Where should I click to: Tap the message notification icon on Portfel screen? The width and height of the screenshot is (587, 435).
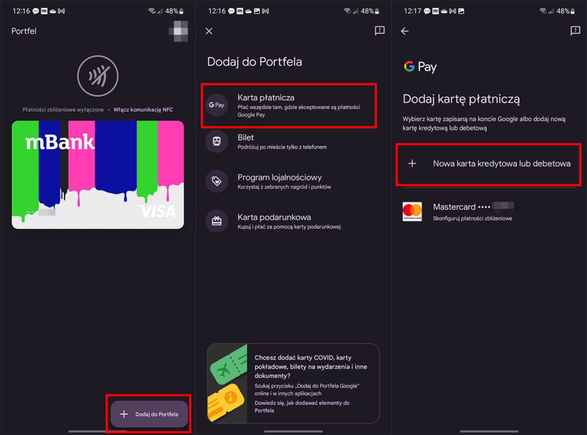[36, 11]
